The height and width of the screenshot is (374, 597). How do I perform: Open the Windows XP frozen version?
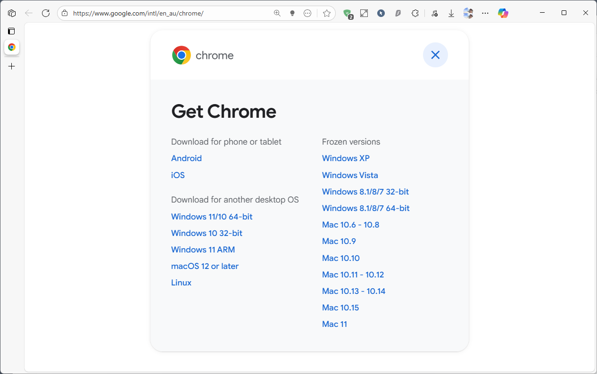click(x=346, y=158)
